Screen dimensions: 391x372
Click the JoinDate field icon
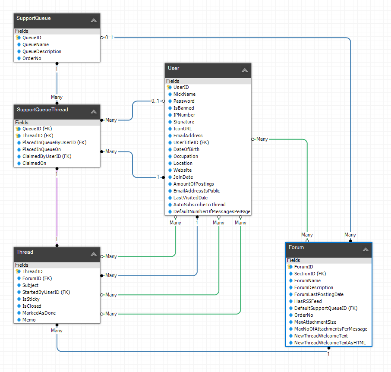170,177
